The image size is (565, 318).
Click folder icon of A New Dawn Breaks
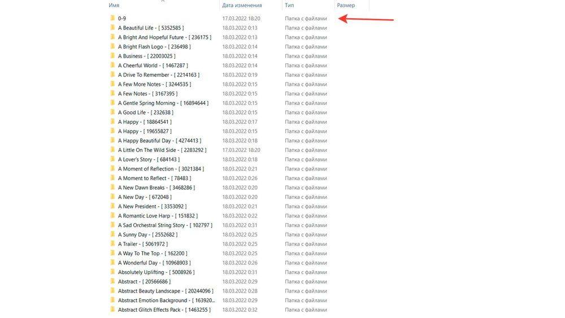click(112, 187)
